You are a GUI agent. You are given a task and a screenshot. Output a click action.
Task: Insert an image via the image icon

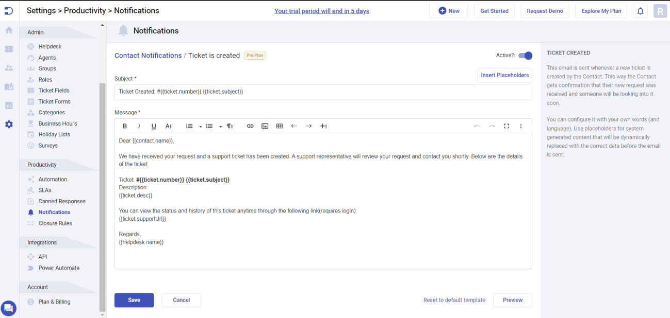[x=265, y=126]
